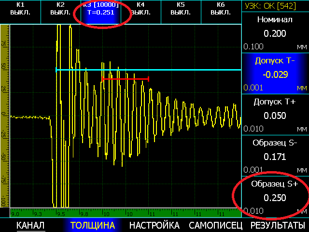The height and width of the screenshot is (232, 309).
Task: Select the К2 channel tab
Action: coord(60,12)
